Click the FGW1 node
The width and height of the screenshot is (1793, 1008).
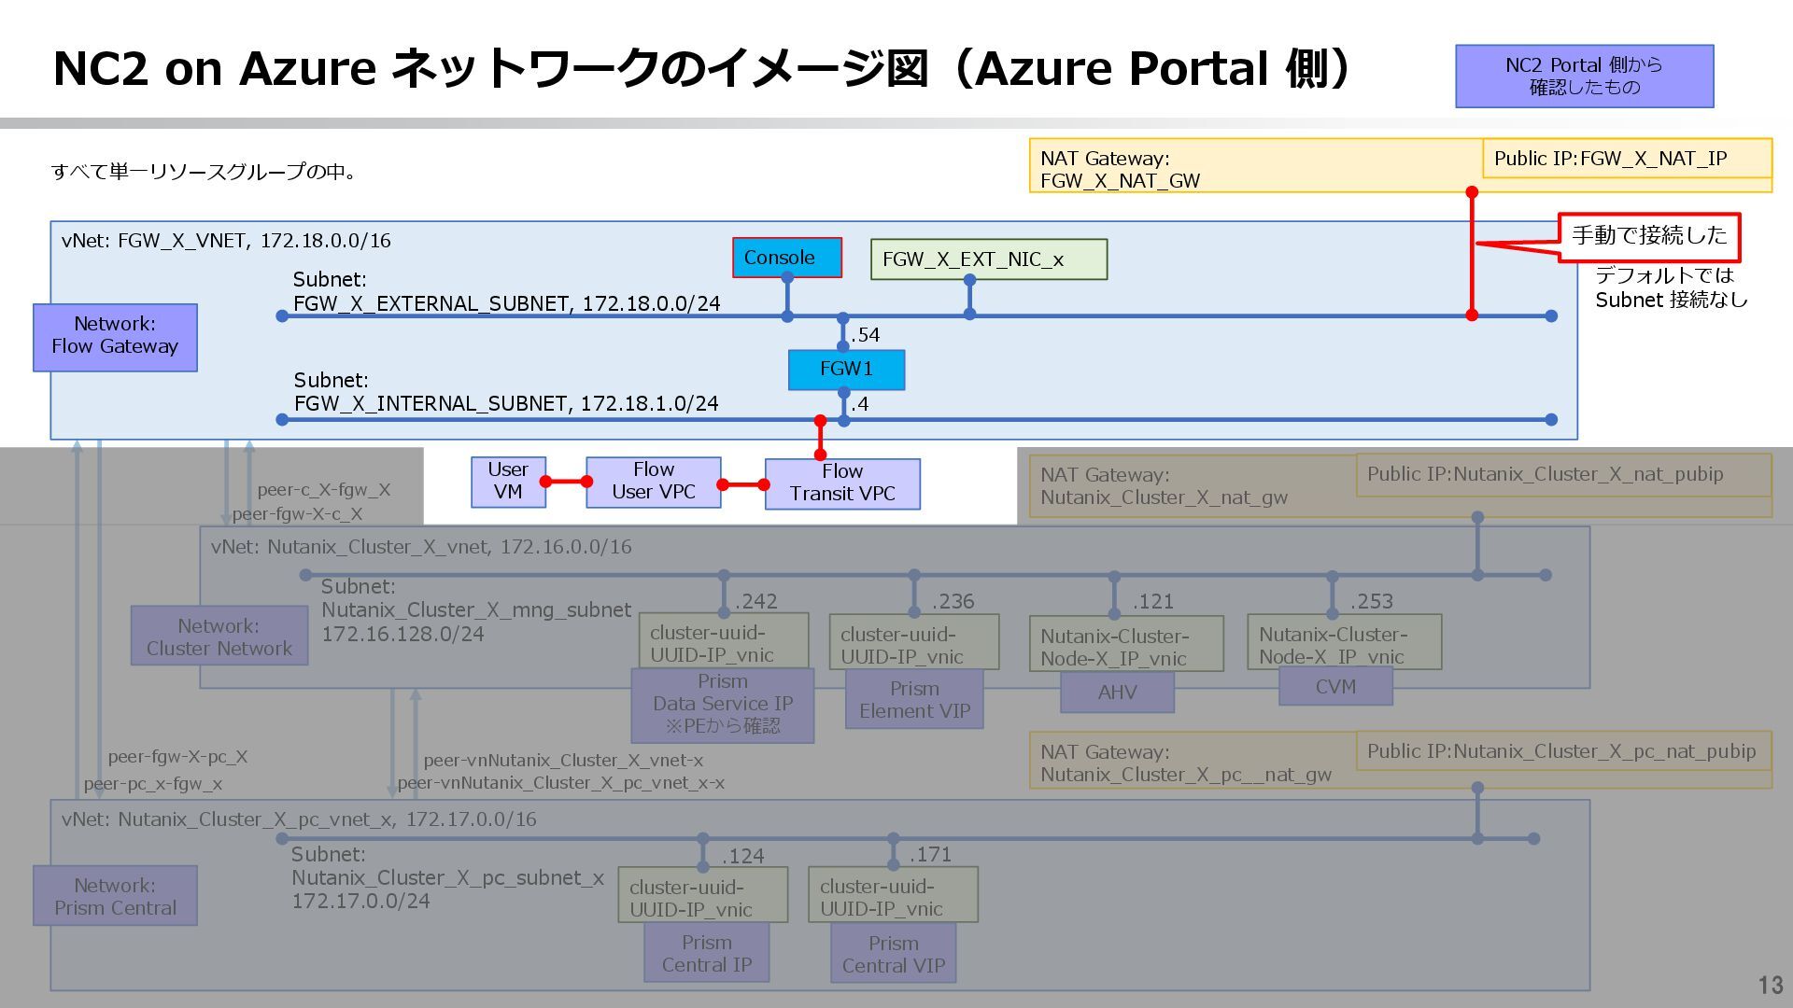[846, 370]
